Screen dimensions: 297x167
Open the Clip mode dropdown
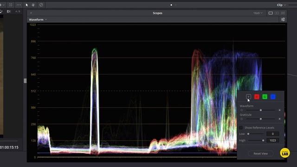click(281, 5)
